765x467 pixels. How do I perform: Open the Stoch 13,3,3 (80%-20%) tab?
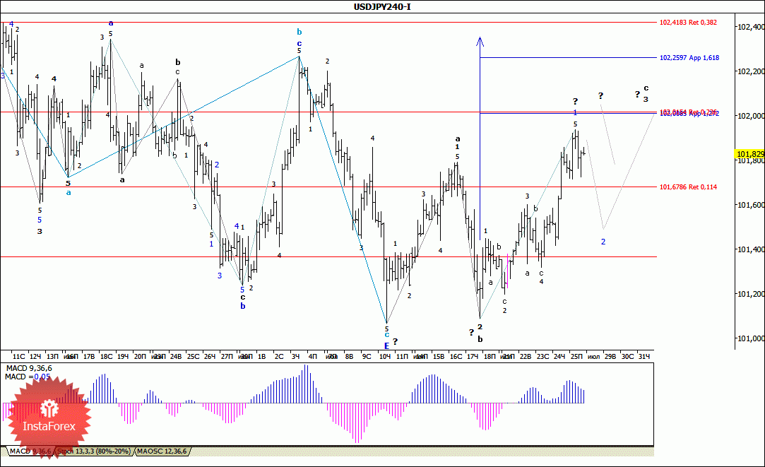94,451
